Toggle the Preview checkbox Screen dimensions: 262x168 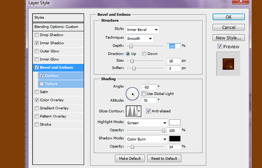(x=220, y=46)
